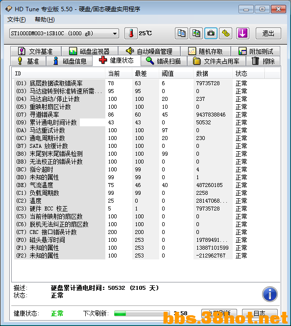Click the 日志 button
Image resolution: width=291 pixels, height=326 pixels.
(260, 313)
